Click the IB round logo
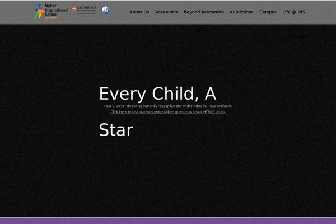This screenshot has height=224, width=336. (106, 10)
